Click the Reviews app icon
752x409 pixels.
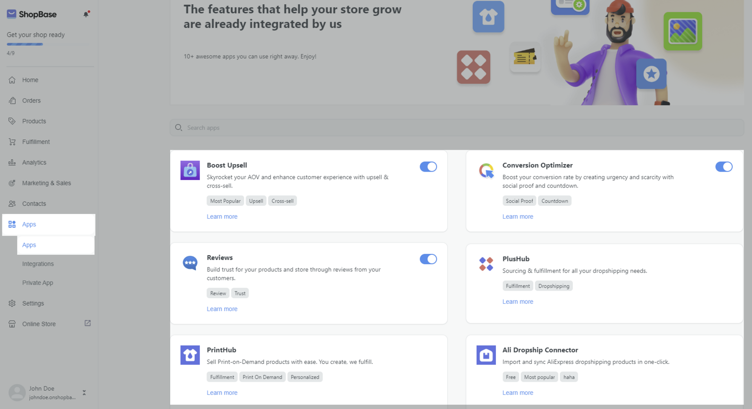[190, 263]
